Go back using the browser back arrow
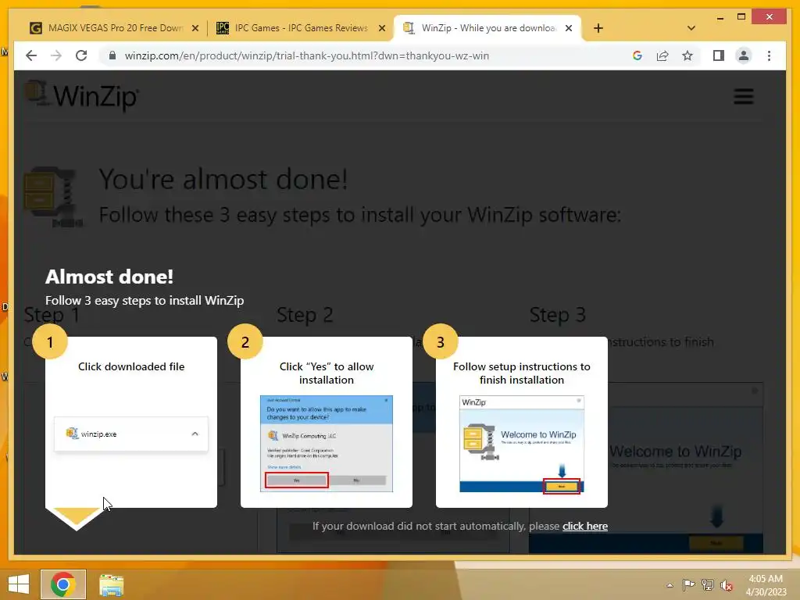Screen dimensions: 800x600 [31, 55]
